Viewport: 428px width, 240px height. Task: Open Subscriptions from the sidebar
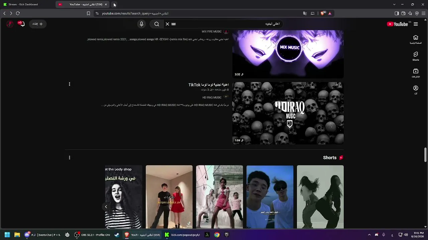[x=416, y=73]
